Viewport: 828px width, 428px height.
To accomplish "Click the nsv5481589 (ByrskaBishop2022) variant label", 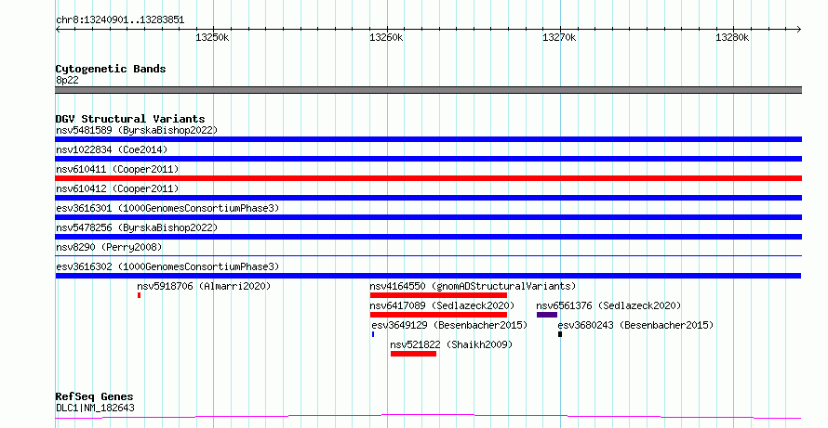I will pyautogui.click(x=137, y=130).
